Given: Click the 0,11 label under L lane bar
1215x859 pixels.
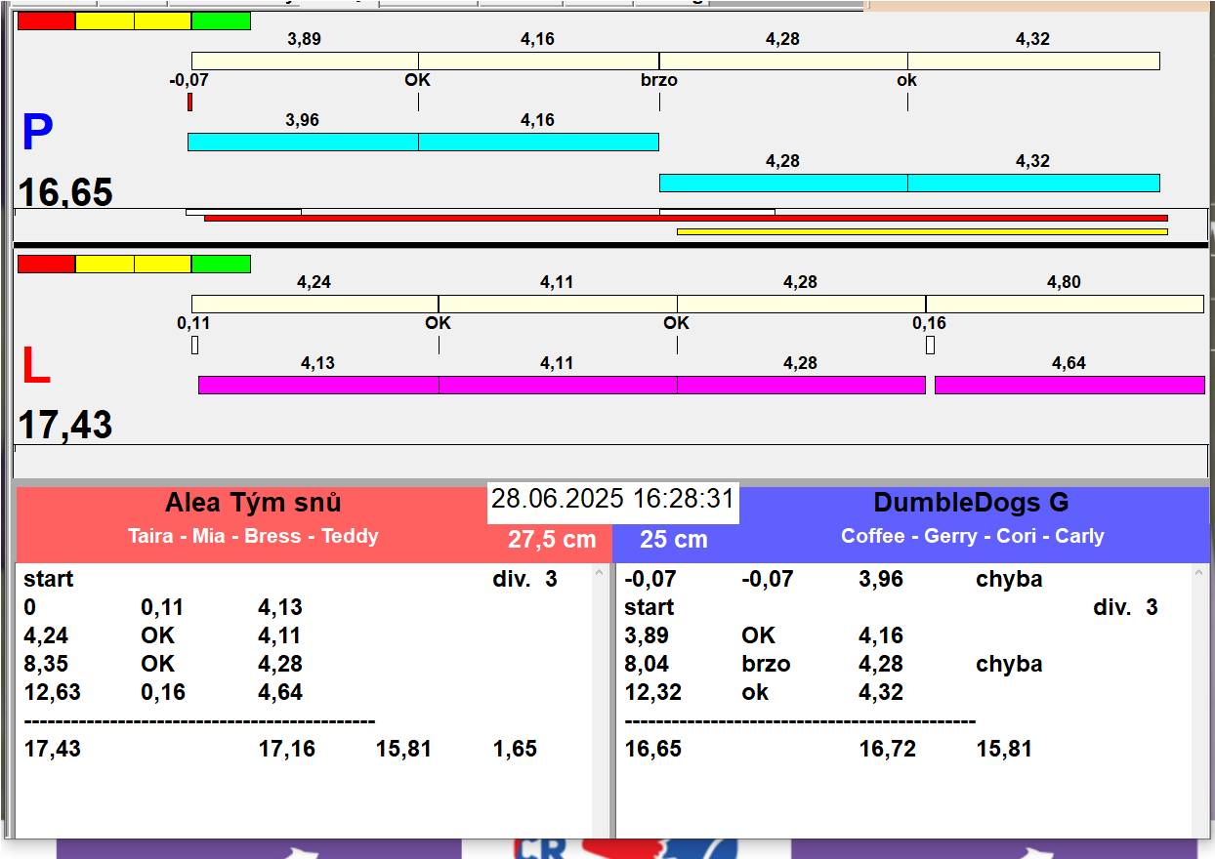Looking at the screenshot, I should pos(193,323).
